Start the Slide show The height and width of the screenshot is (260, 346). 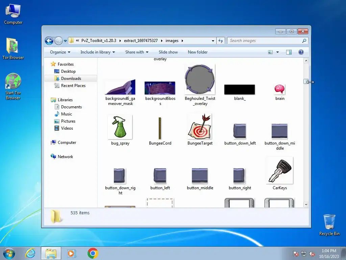(x=168, y=52)
